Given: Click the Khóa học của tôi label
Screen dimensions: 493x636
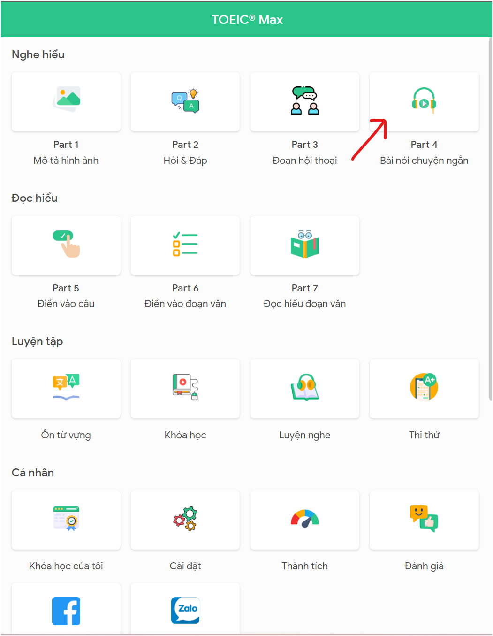Looking at the screenshot, I should click(66, 566).
